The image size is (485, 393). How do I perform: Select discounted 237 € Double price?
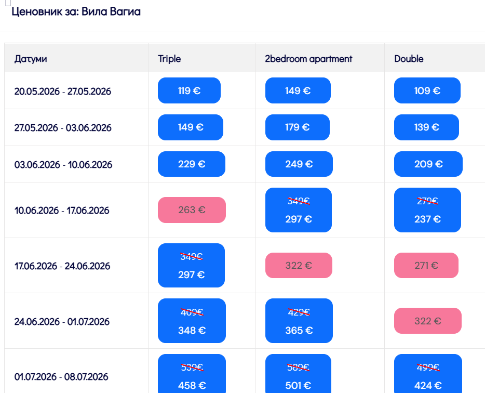pyautogui.click(x=427, y=210)
